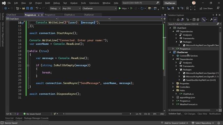Select ChatHub.cs in Solution Explorer
The height and width of the screenshot is (125, 223).
click(x=188, y=94)
